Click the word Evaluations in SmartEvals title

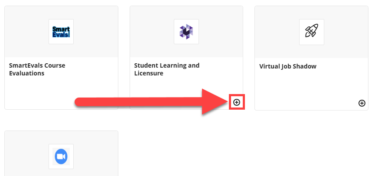point(27,73)
